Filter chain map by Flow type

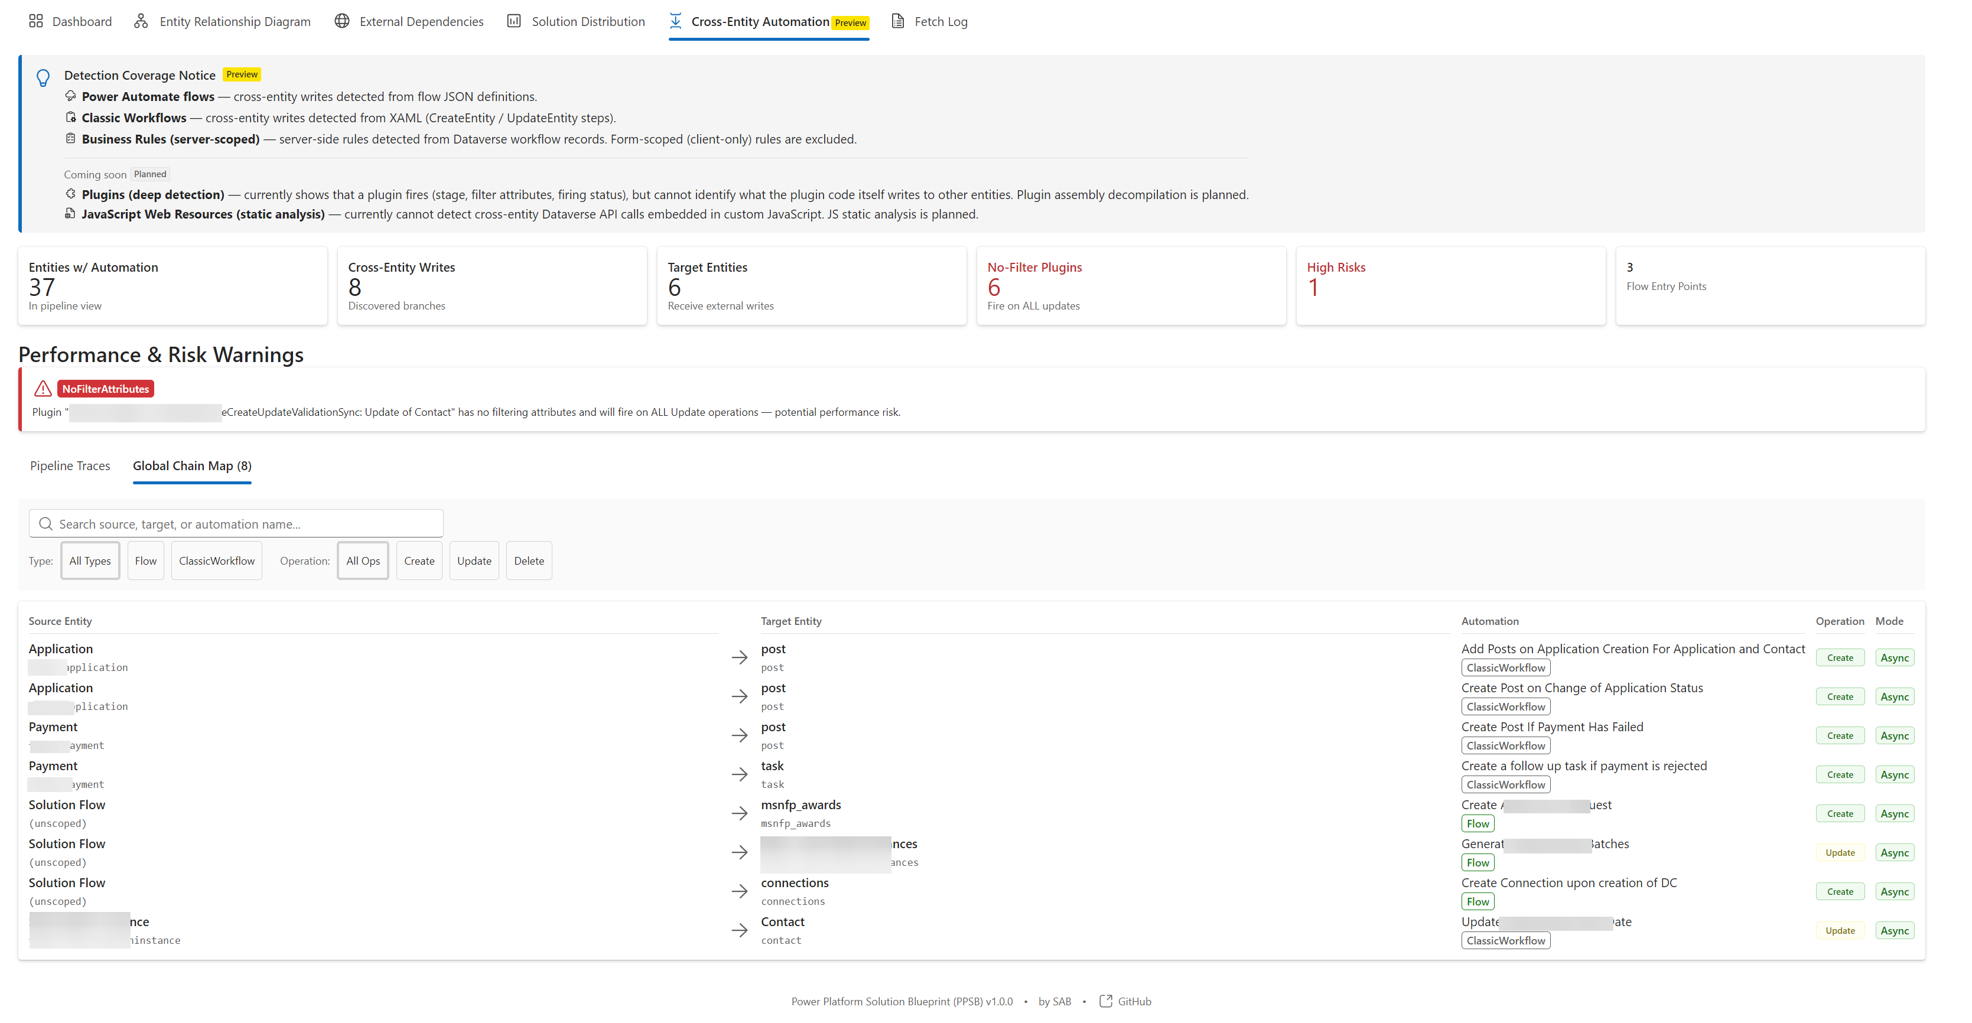click(145, 560)
